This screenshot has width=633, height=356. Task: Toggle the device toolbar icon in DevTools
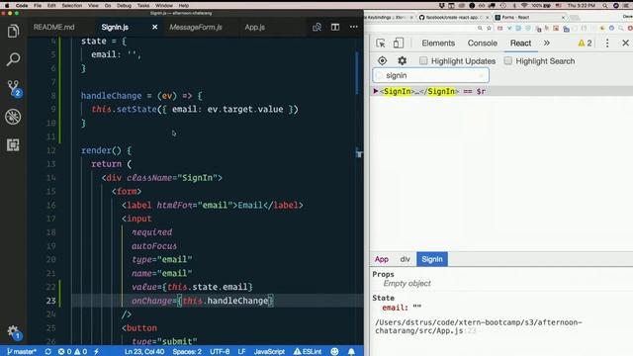399,43
